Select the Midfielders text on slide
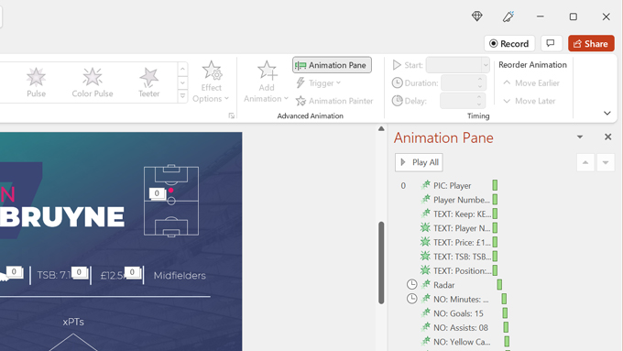Viewport: 623px width, 351px height. click(x=180, y=276)
